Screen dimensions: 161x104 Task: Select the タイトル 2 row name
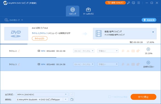tap(13, 51)
